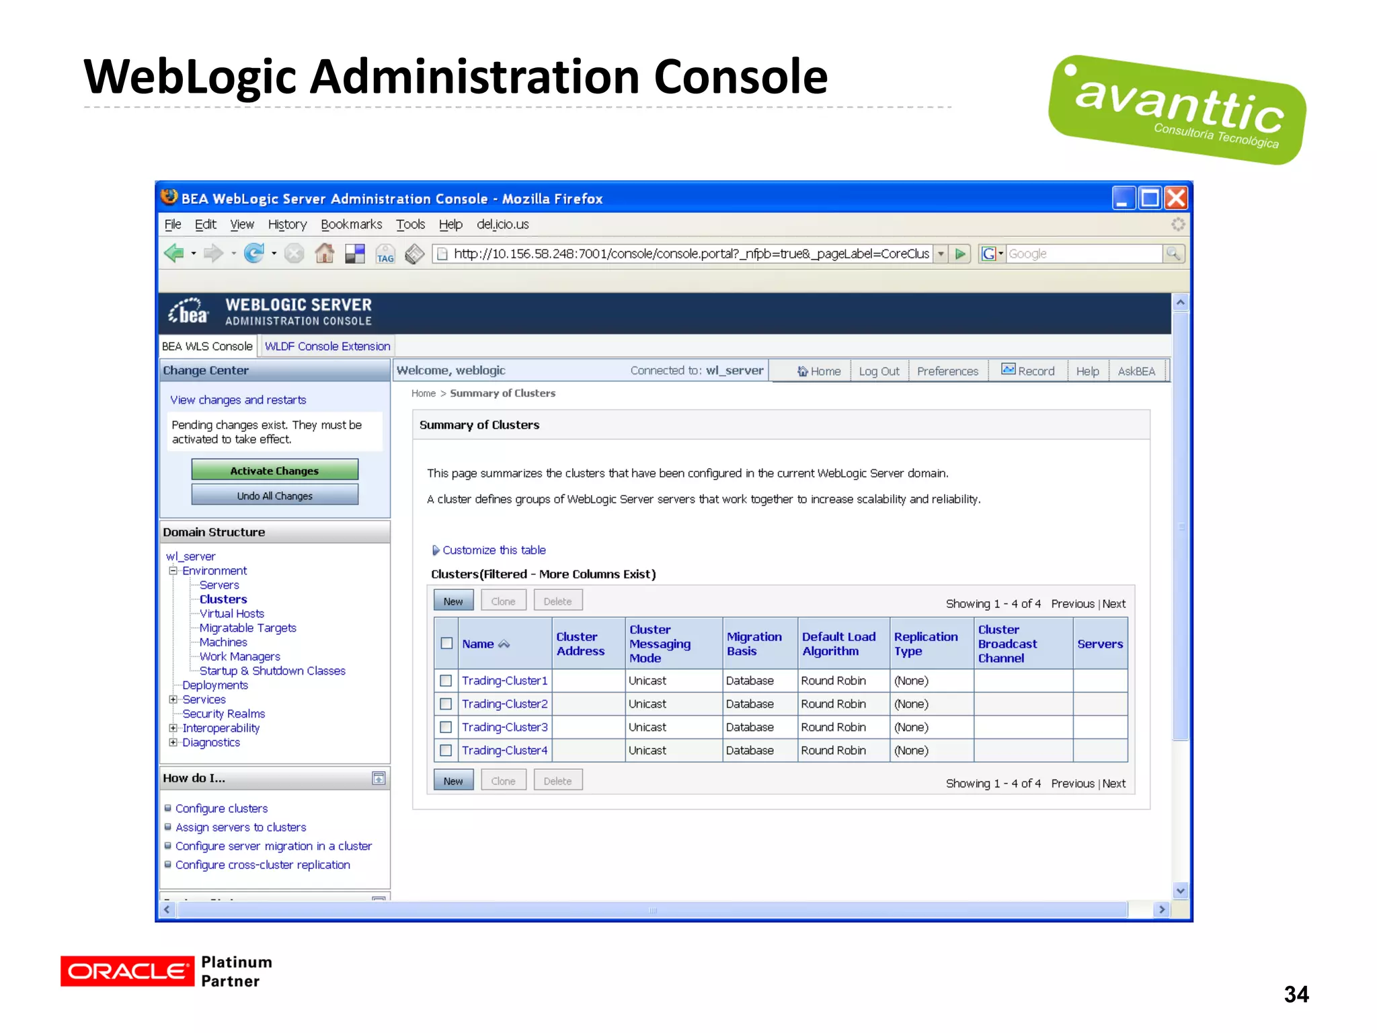Click the green Go arrow beside the URL

click(961, 254)
